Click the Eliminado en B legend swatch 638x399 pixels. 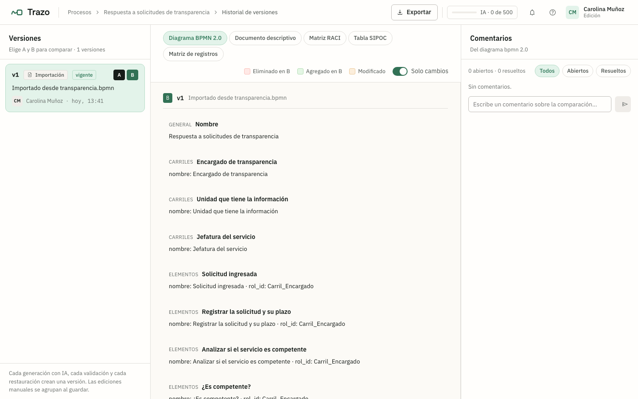247,71
